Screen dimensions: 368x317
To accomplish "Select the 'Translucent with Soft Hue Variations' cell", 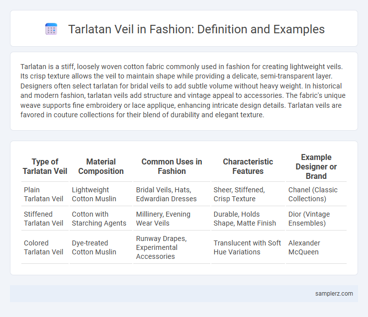I will pos(248,247).
